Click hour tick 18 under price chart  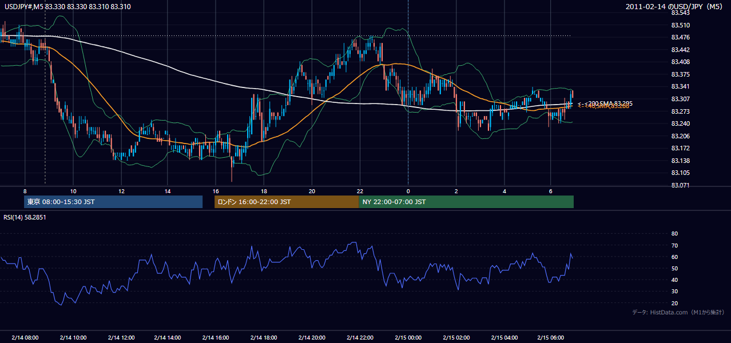pyautogui.click(x=264, y=191)
